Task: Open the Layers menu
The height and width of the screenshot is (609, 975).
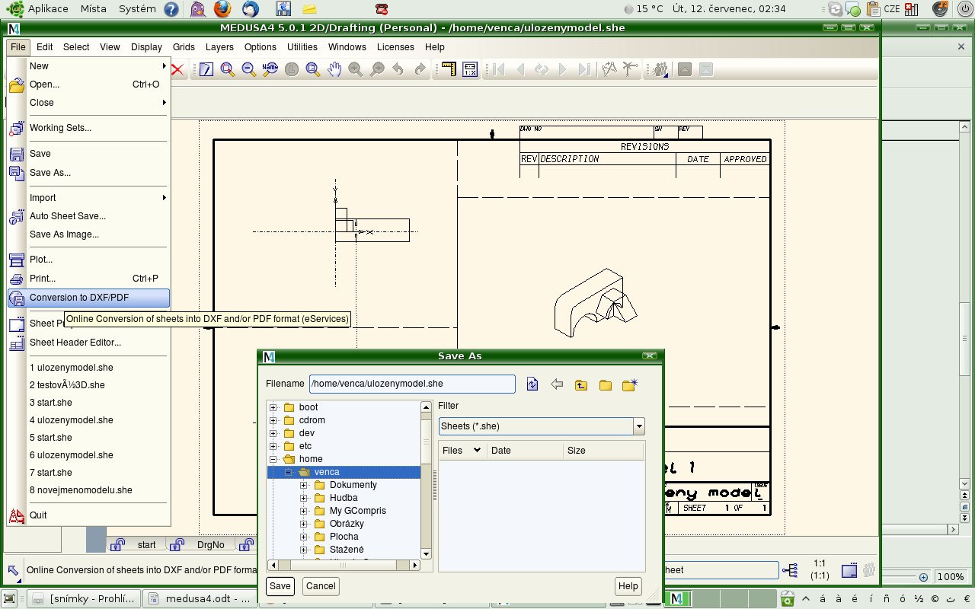Action: [219, 46]
